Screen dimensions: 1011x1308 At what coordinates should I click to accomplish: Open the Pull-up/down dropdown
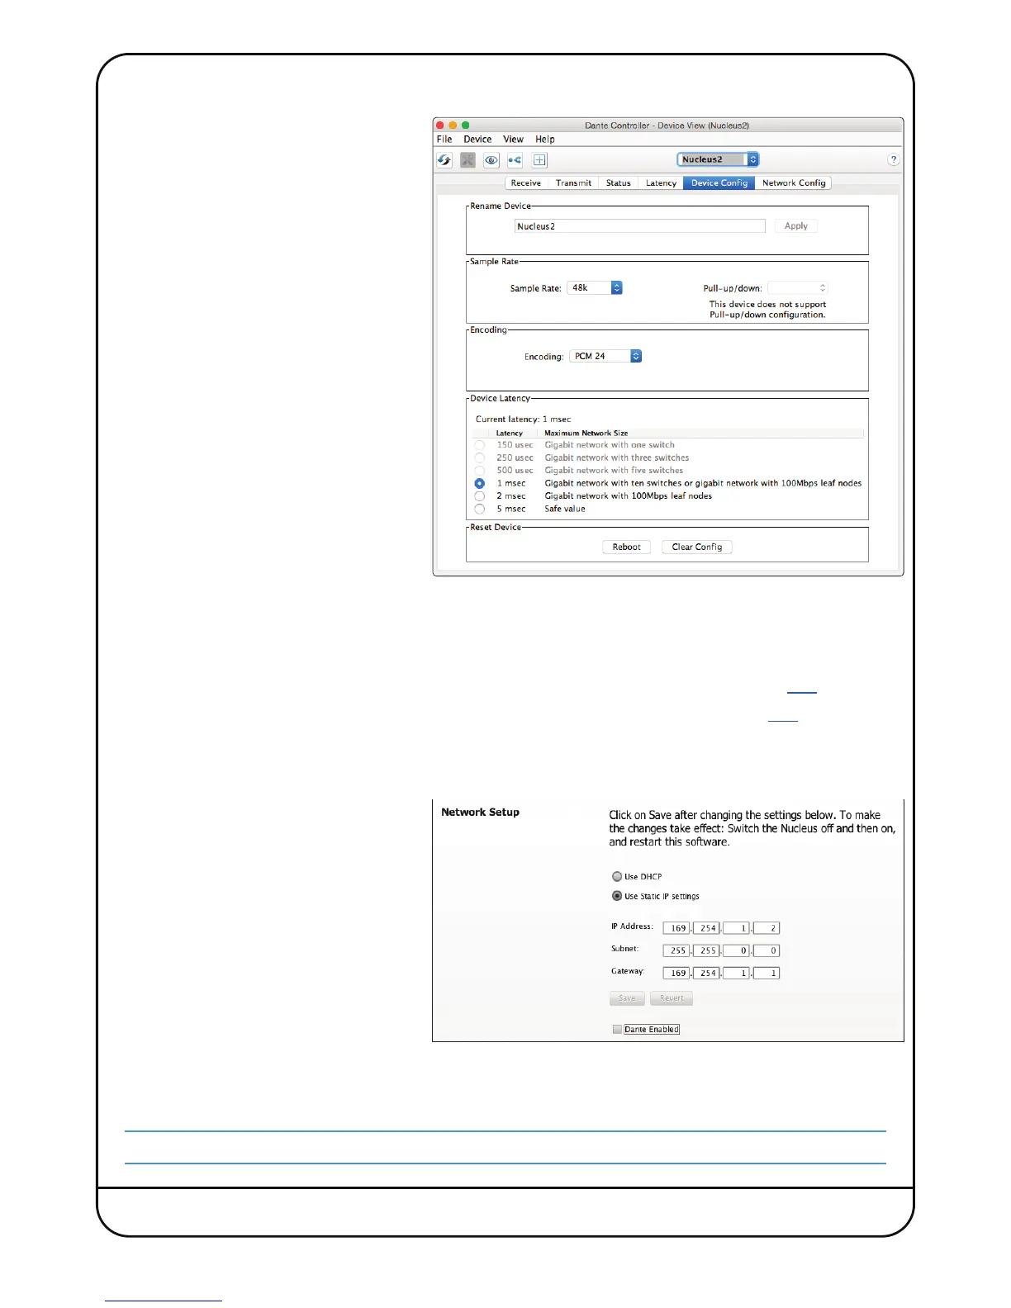click(x=797, y=288)
